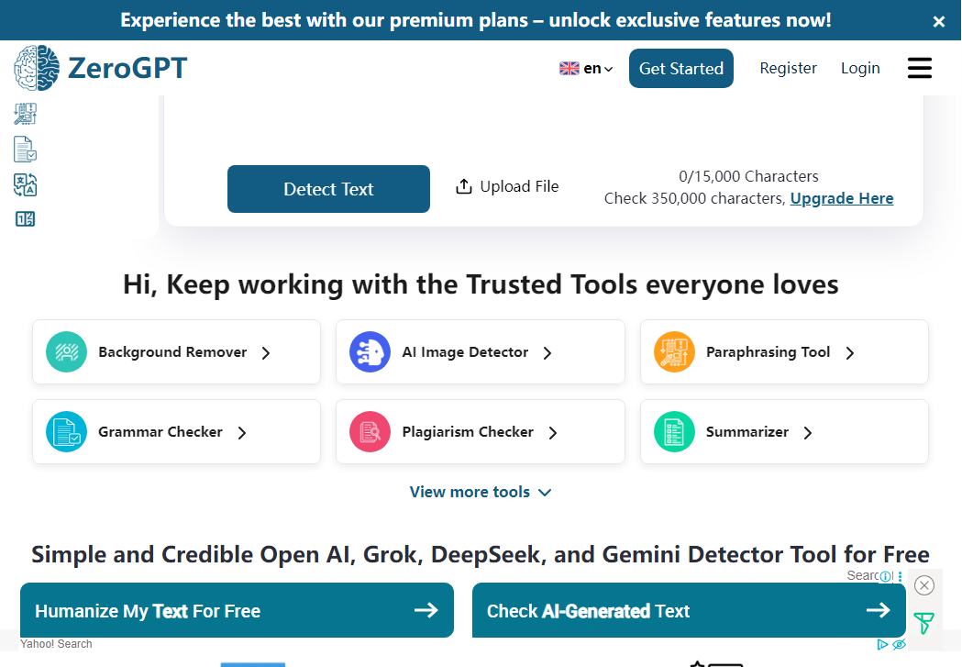962x667 pixels.
Task: Click the green Freestar funnel icon
Action: point(924,623)
